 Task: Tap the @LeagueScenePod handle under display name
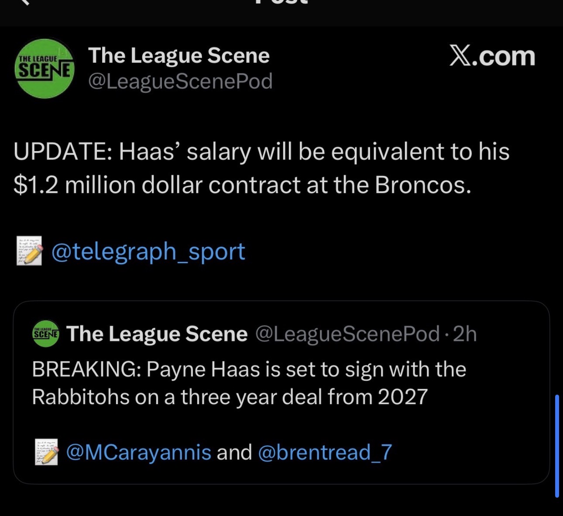180,82
